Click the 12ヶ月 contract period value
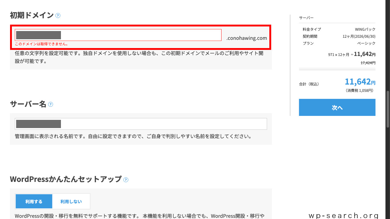The height and width of the screenshot is (219, 390). (x=359, y=36)
